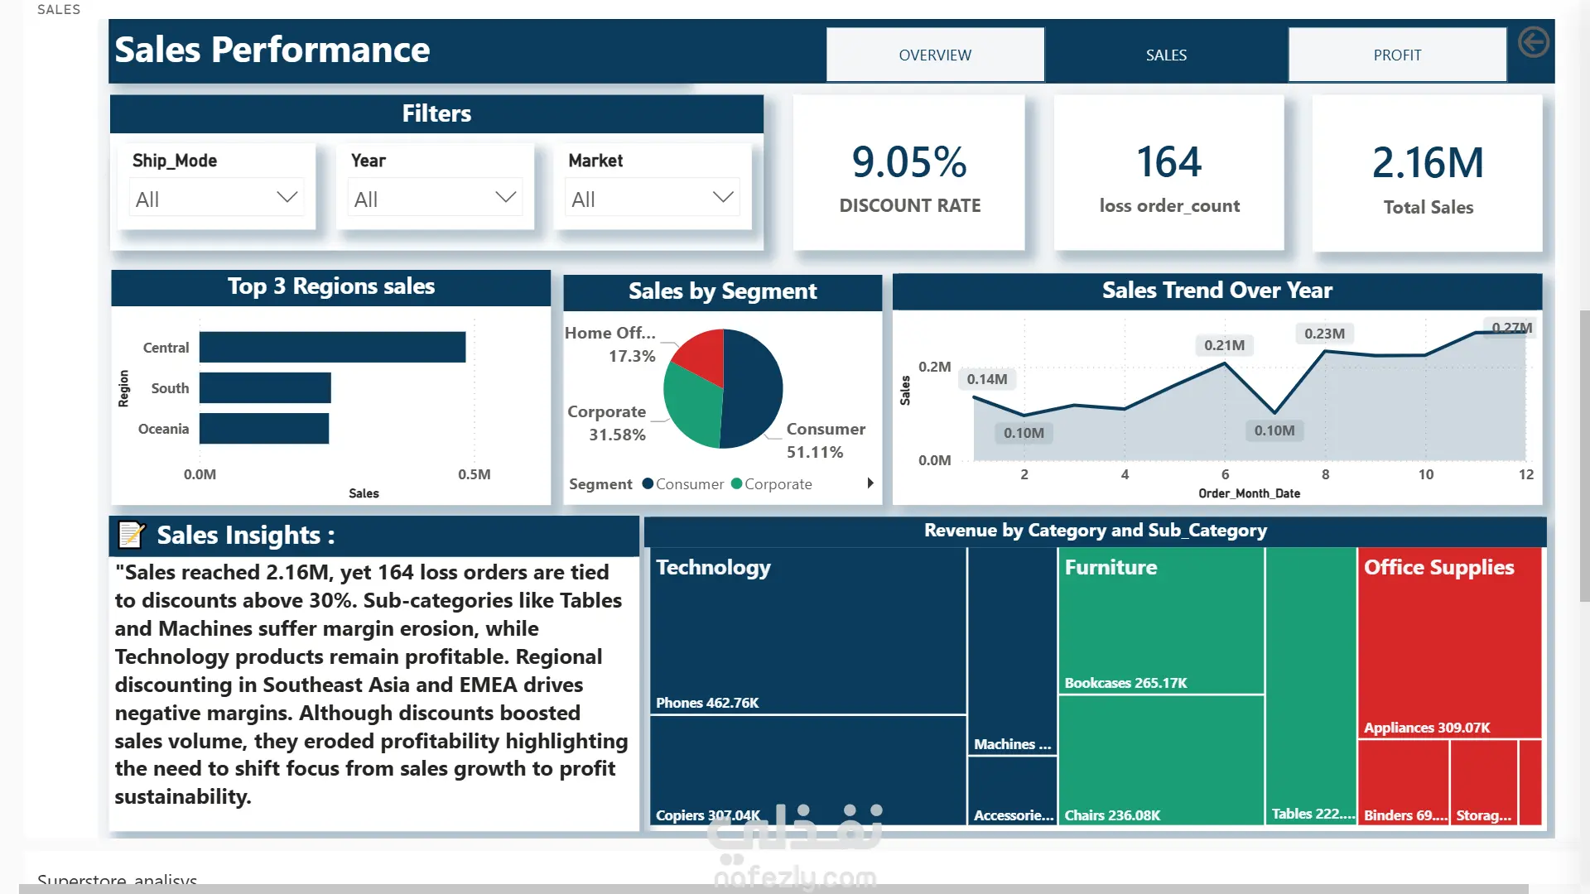The height and width of the screenshot is (894, 1590).
Task: Open the Market filter dropdown
Action: 653,198
